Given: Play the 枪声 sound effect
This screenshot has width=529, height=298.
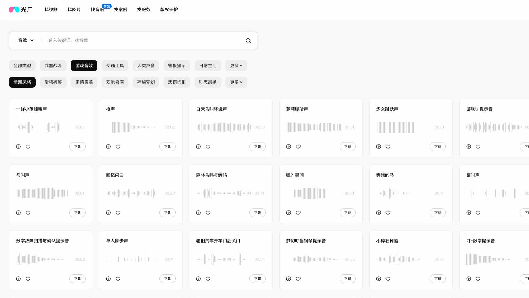Looking at the screenshot, I should [x=108, y=146].
